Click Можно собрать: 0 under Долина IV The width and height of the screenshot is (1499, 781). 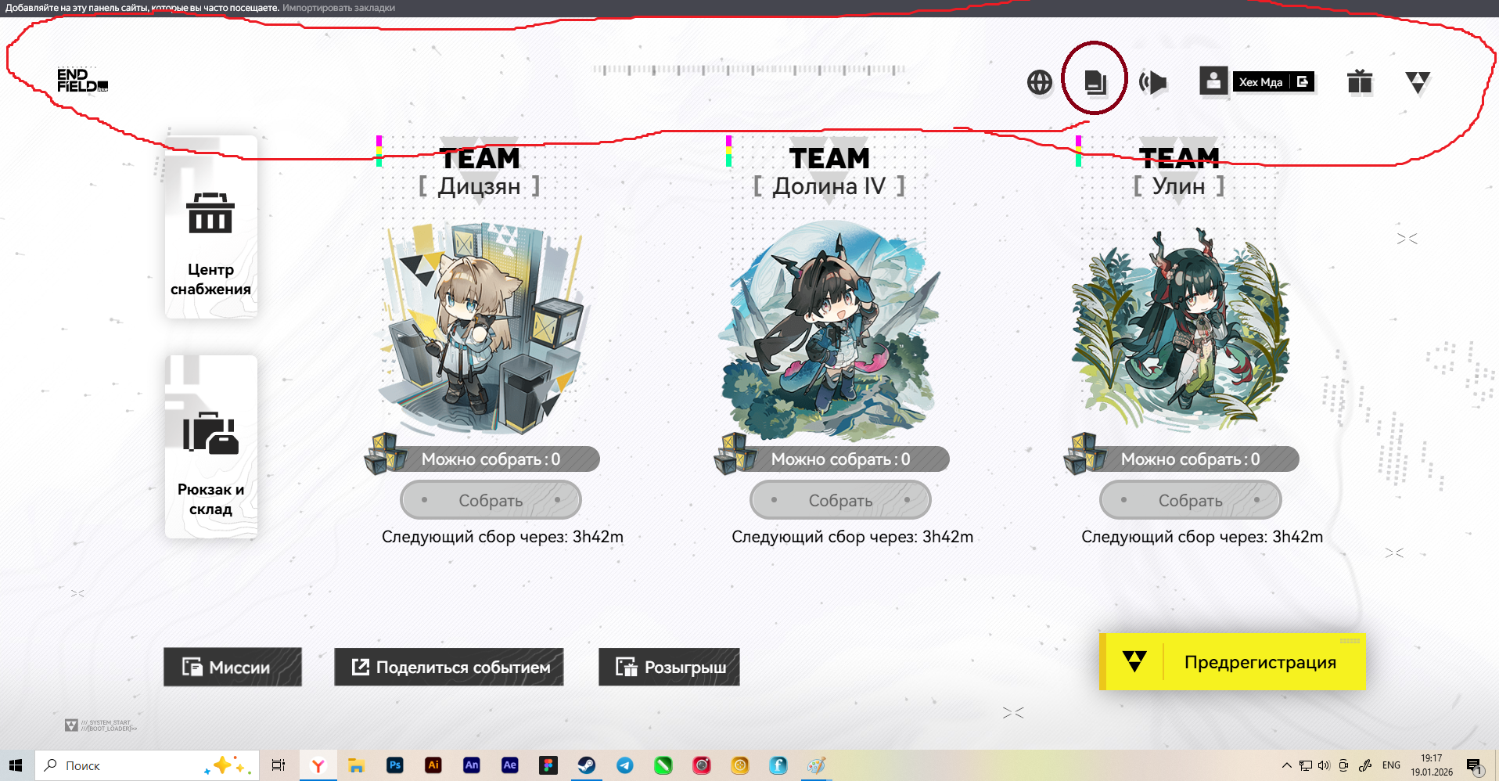[x=840, y=459]
